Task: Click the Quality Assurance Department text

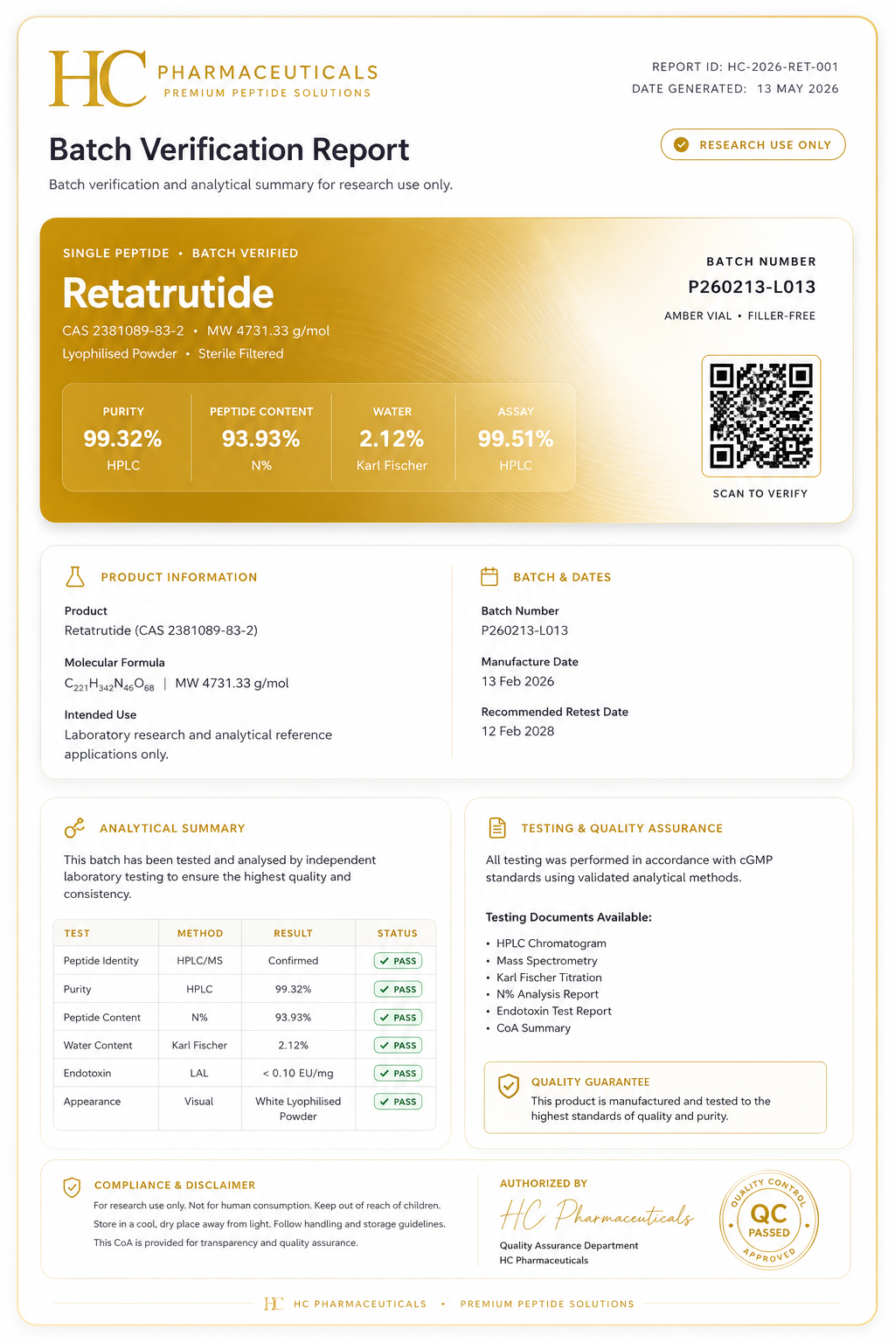Action: [569, 1245]
